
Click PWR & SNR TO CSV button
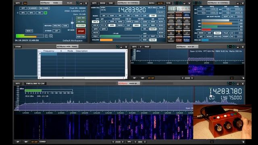click(x=35, y=83)
